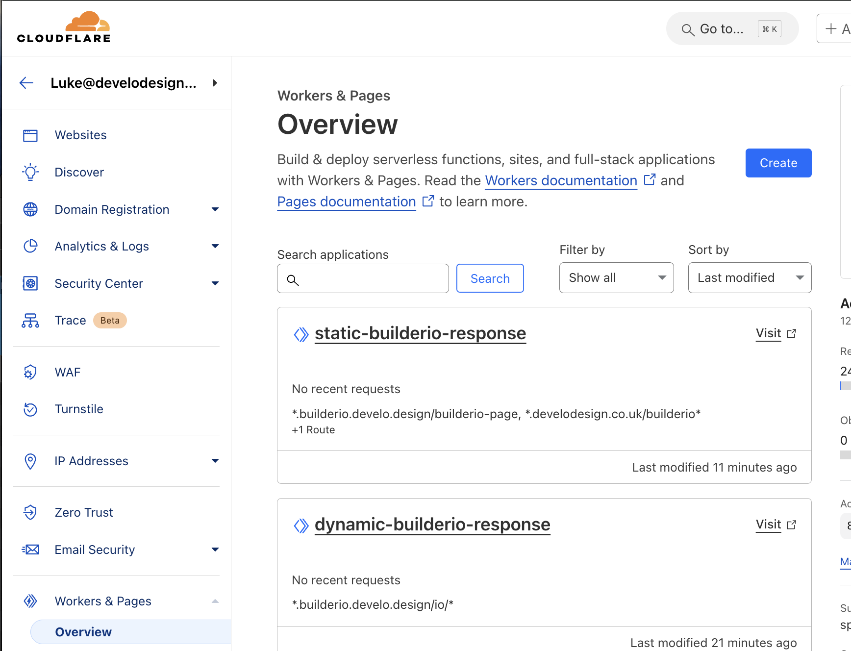Click the Trace network icon
Viewport: 851px width, 651px height.
tap(30, 321)
